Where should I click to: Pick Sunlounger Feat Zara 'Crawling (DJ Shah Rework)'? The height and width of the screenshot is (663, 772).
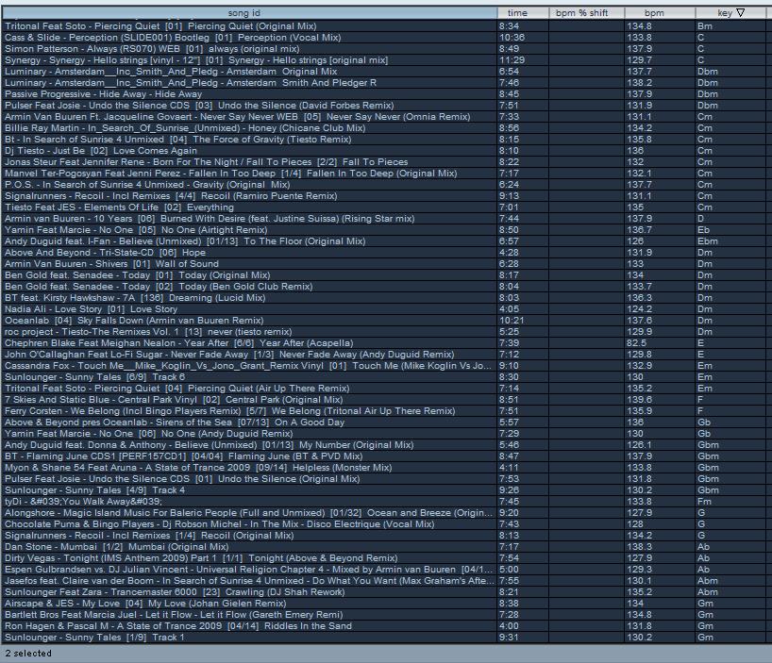(384, 591)
